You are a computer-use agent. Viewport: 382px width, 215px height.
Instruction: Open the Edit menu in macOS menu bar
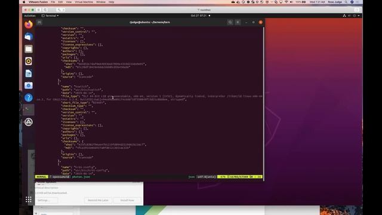(60, 2)
